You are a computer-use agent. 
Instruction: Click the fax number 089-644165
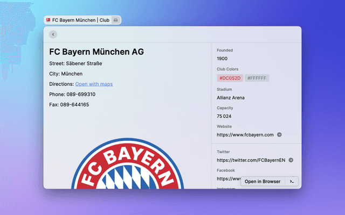tap(74, 105)
